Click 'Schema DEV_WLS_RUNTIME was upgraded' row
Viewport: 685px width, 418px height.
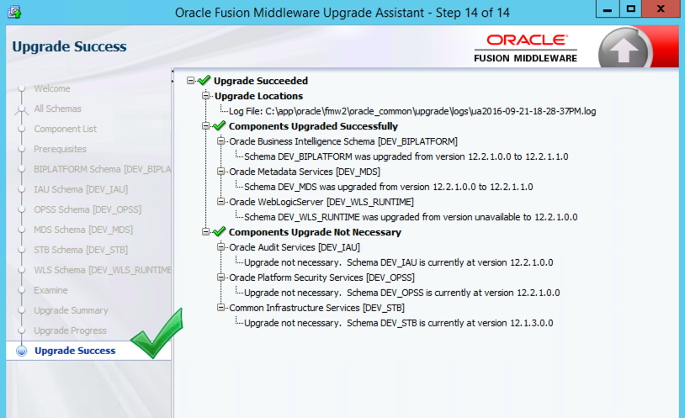[411, 217]
